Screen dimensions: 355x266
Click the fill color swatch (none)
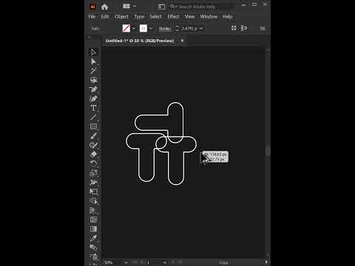(126, 28)
